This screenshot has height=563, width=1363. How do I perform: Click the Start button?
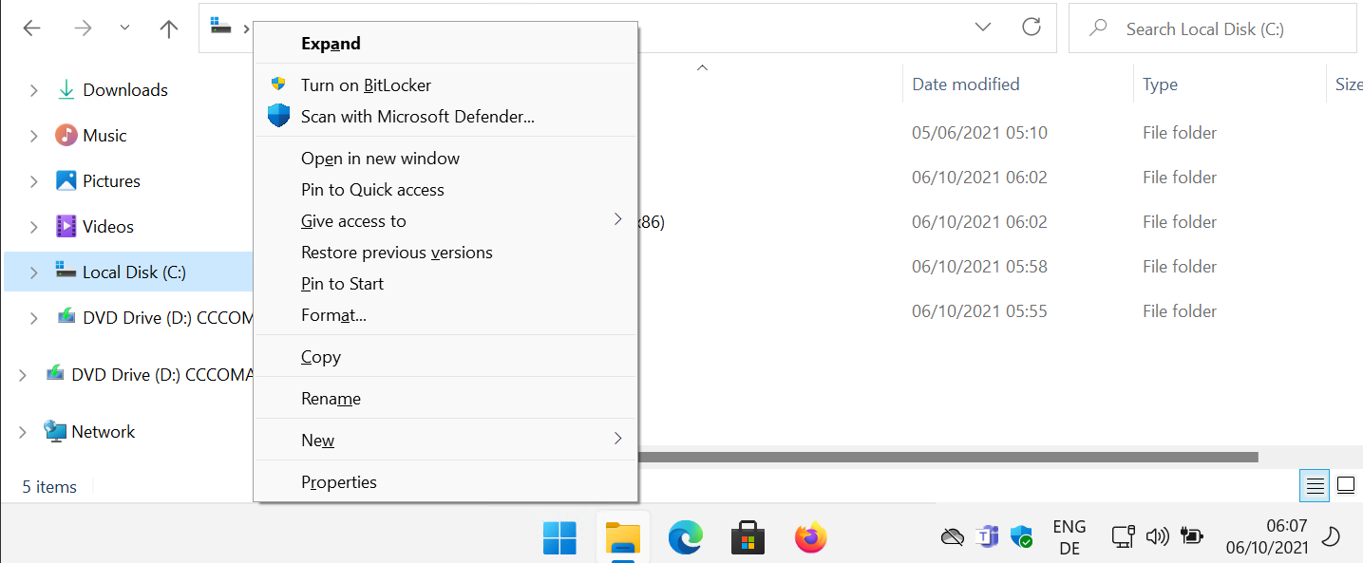click(x=559, y=537)
